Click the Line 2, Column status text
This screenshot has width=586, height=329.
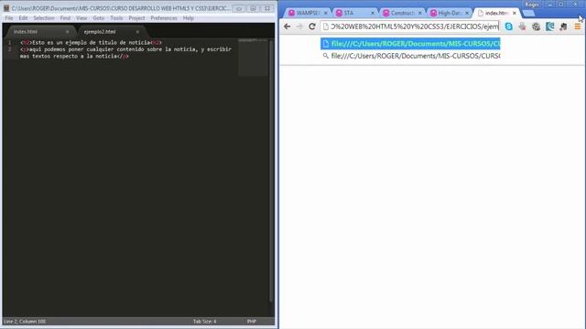[25, 321]
